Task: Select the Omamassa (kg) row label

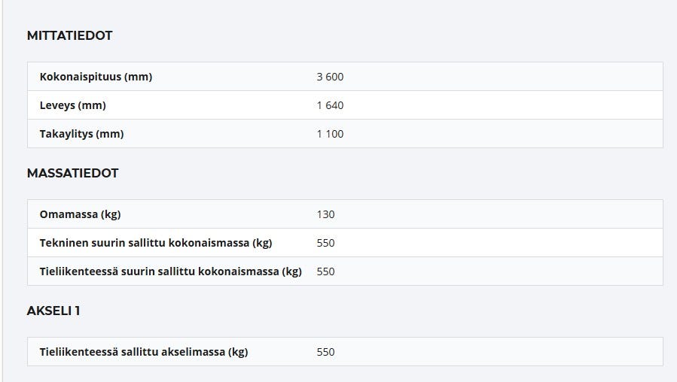Action: [x=80, y=214]
